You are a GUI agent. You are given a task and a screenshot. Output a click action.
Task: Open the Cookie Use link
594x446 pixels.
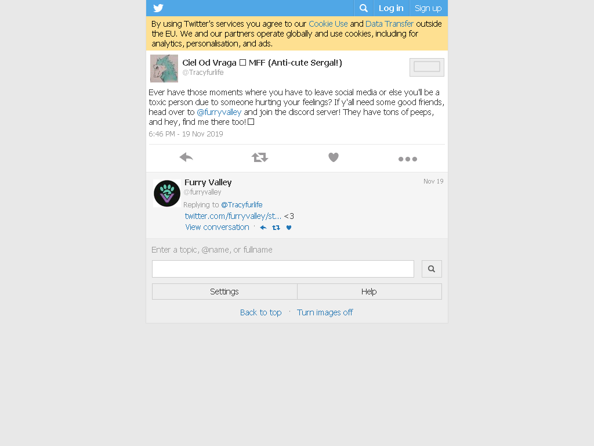(328, 23)
